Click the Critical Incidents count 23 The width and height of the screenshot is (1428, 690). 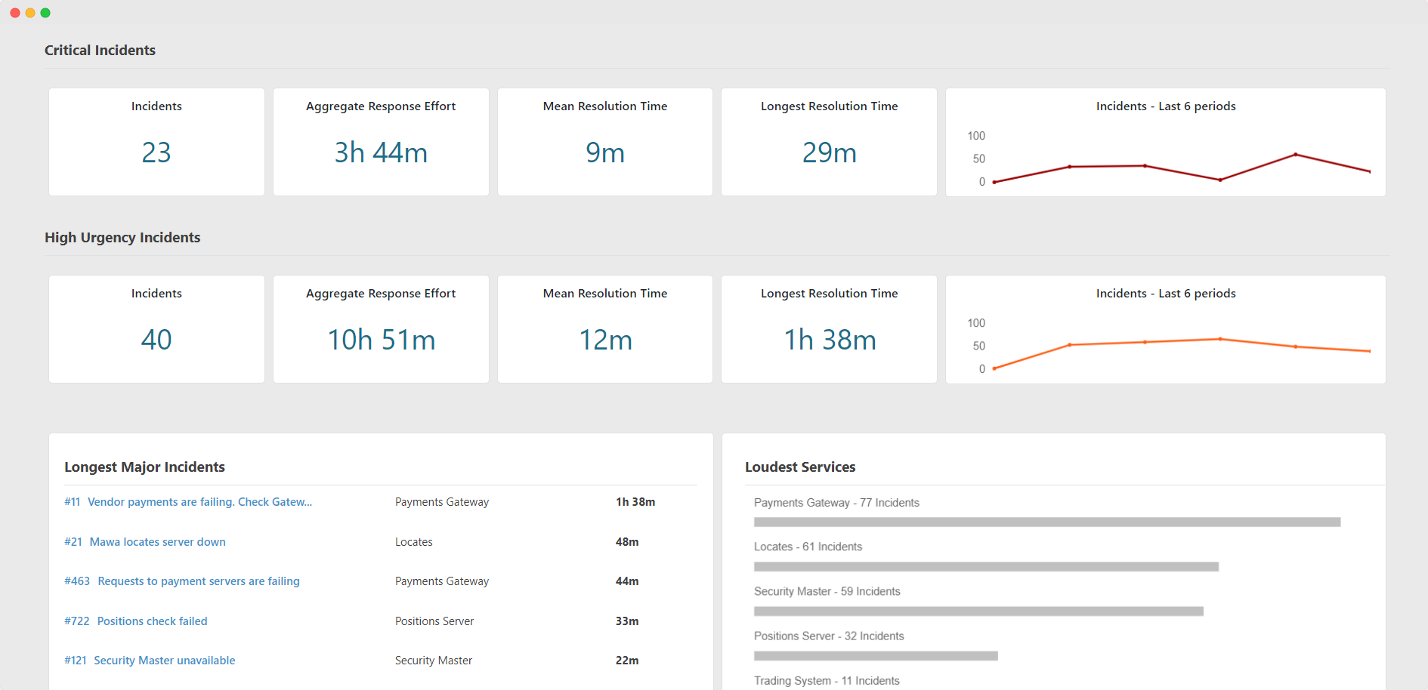pyautogui.click(x=156, y=153)
